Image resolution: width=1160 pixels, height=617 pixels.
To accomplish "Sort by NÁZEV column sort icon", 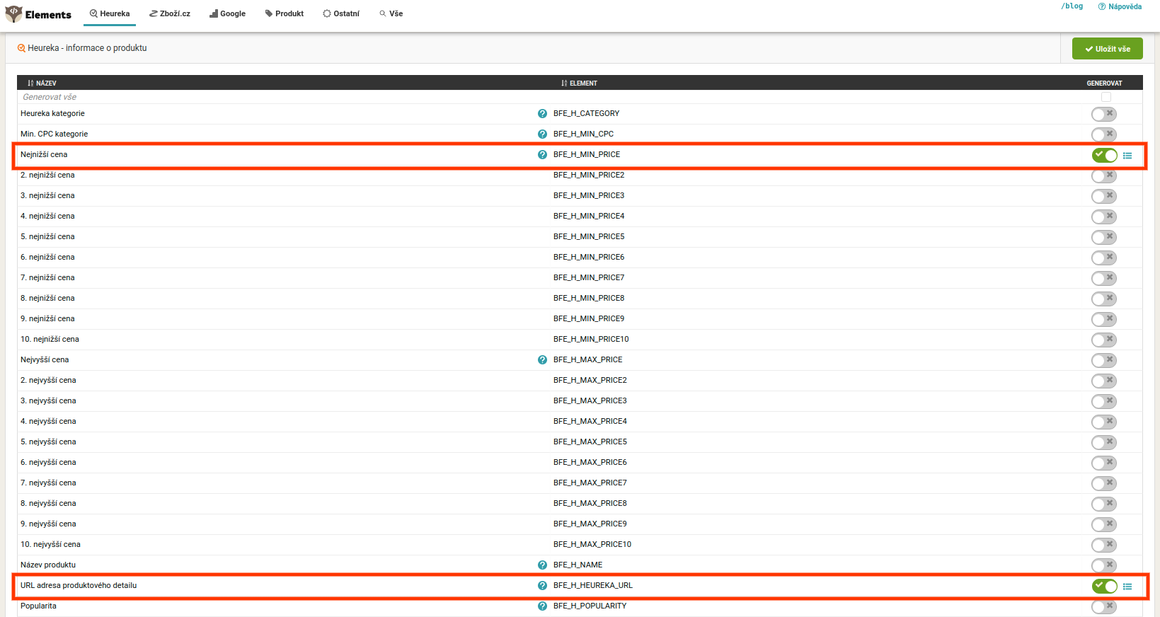I will coord(30,83).
